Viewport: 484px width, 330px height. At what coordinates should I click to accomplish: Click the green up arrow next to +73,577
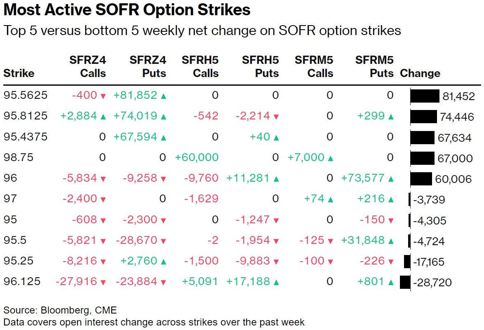pos(390,179)
